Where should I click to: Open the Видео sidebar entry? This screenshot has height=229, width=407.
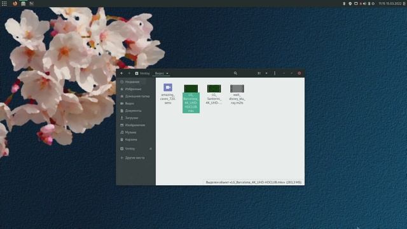(135, 104)
